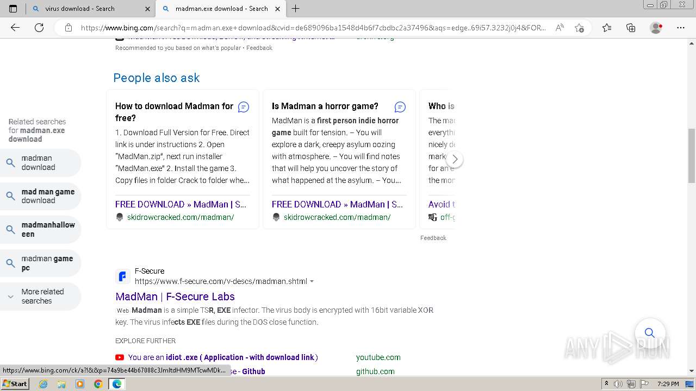Close the virus download tab
Viewport: 696px width, 391px height.
[148, 9]
